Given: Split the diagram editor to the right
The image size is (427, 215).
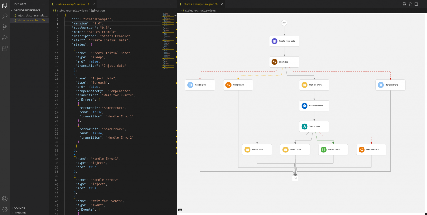Looking at the screenshot, I should (x=416, y=4).
